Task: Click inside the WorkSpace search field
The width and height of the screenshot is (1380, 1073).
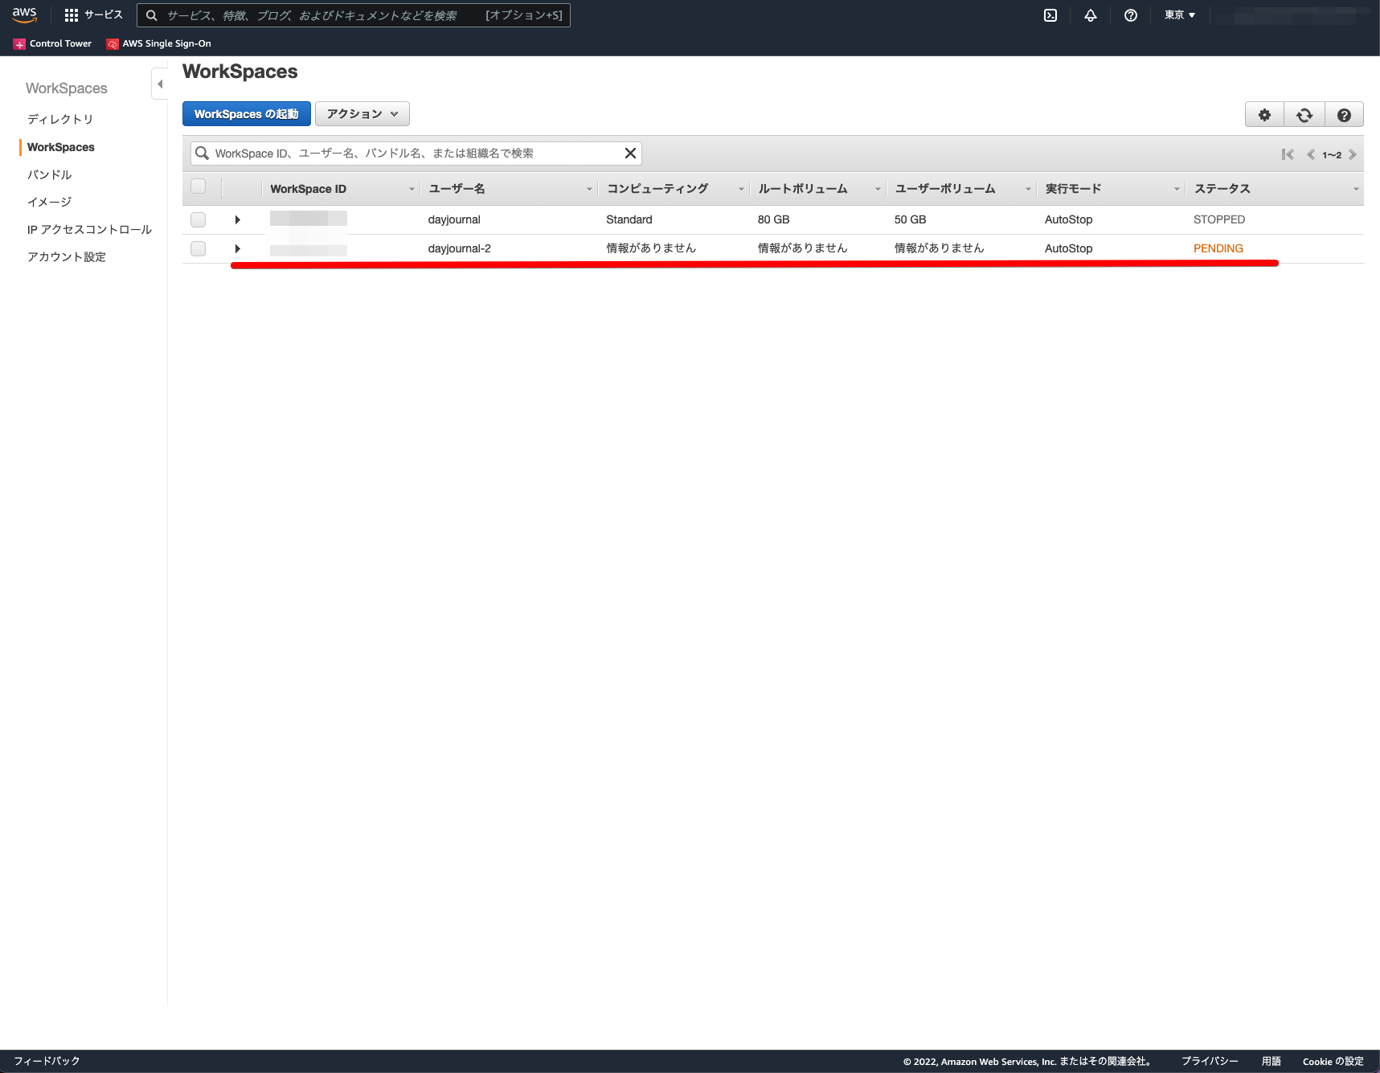Action: [402, 153]
